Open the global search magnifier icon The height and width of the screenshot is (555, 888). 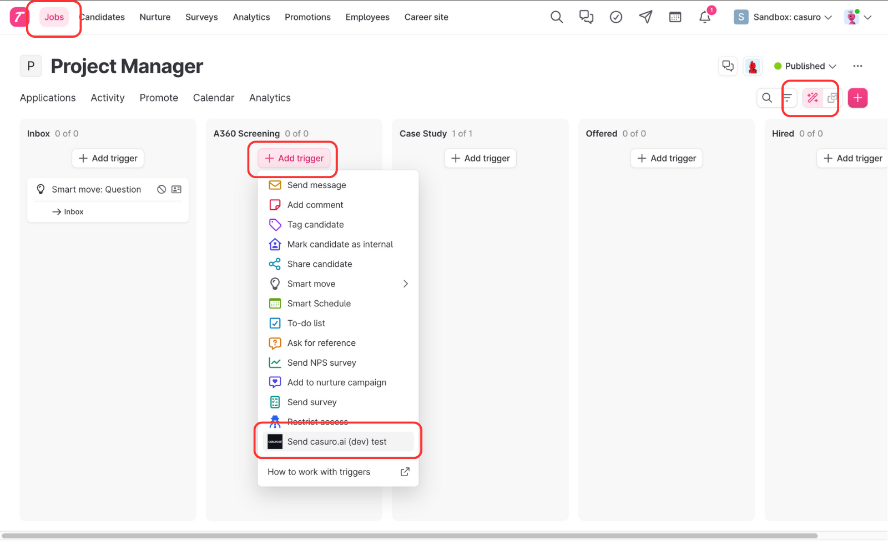557,17
